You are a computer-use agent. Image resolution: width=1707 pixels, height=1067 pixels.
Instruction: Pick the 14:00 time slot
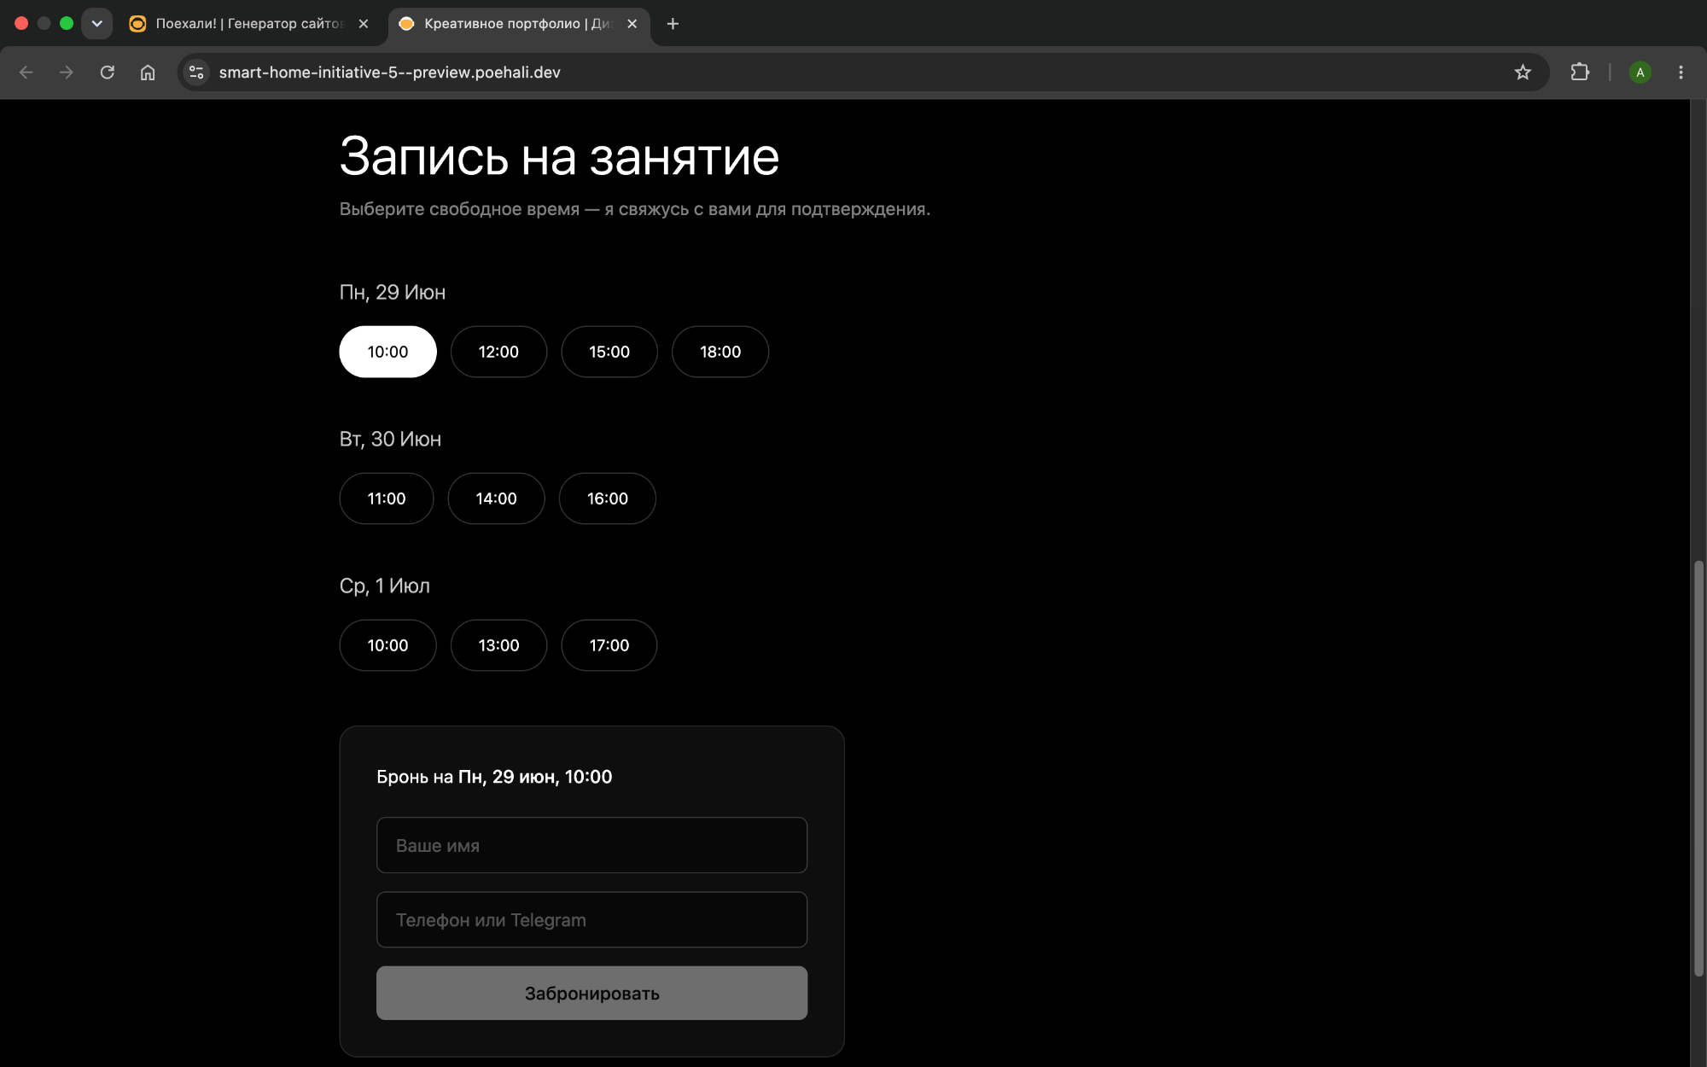(496, 499)
